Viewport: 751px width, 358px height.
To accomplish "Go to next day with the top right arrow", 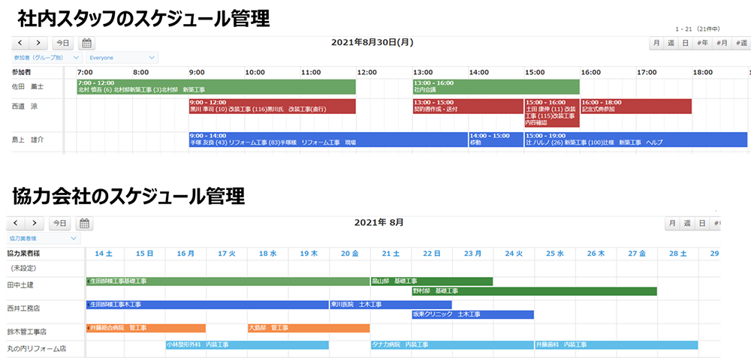I will point(37,44).
